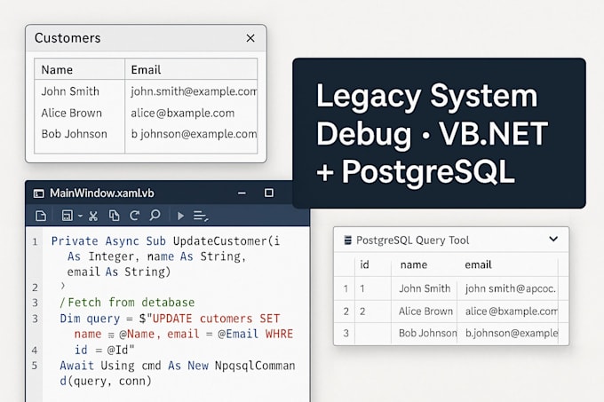This screenshot has height=402, width=604.
Task: Click john smith@apcoc. email cell in Query Tool
Action: [x=511, y=288]
